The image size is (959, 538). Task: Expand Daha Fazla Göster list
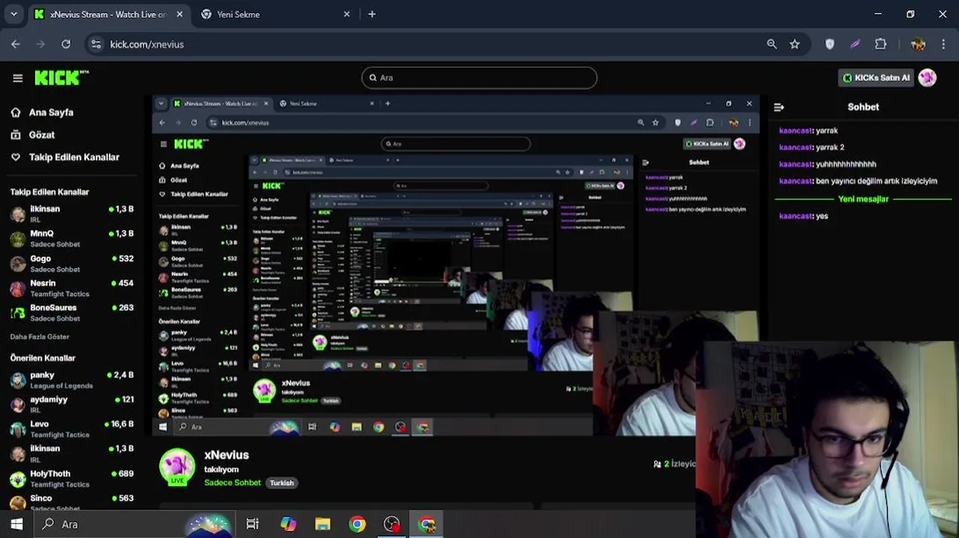pyautogui.click(x=40, y=337)
